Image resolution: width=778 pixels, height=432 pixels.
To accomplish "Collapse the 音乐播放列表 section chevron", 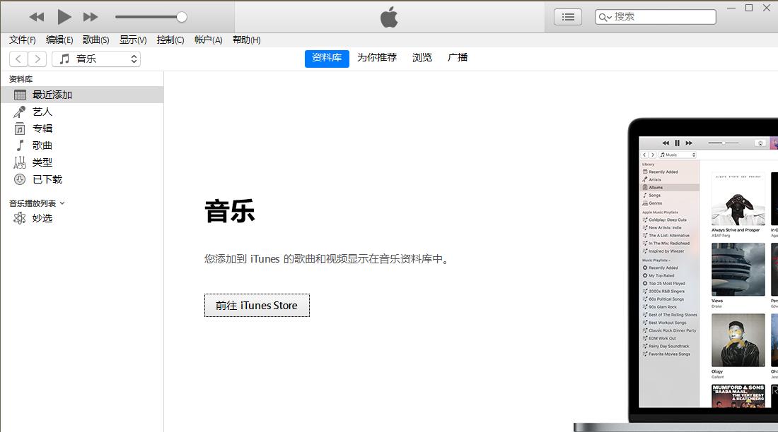I will [62, 203].
